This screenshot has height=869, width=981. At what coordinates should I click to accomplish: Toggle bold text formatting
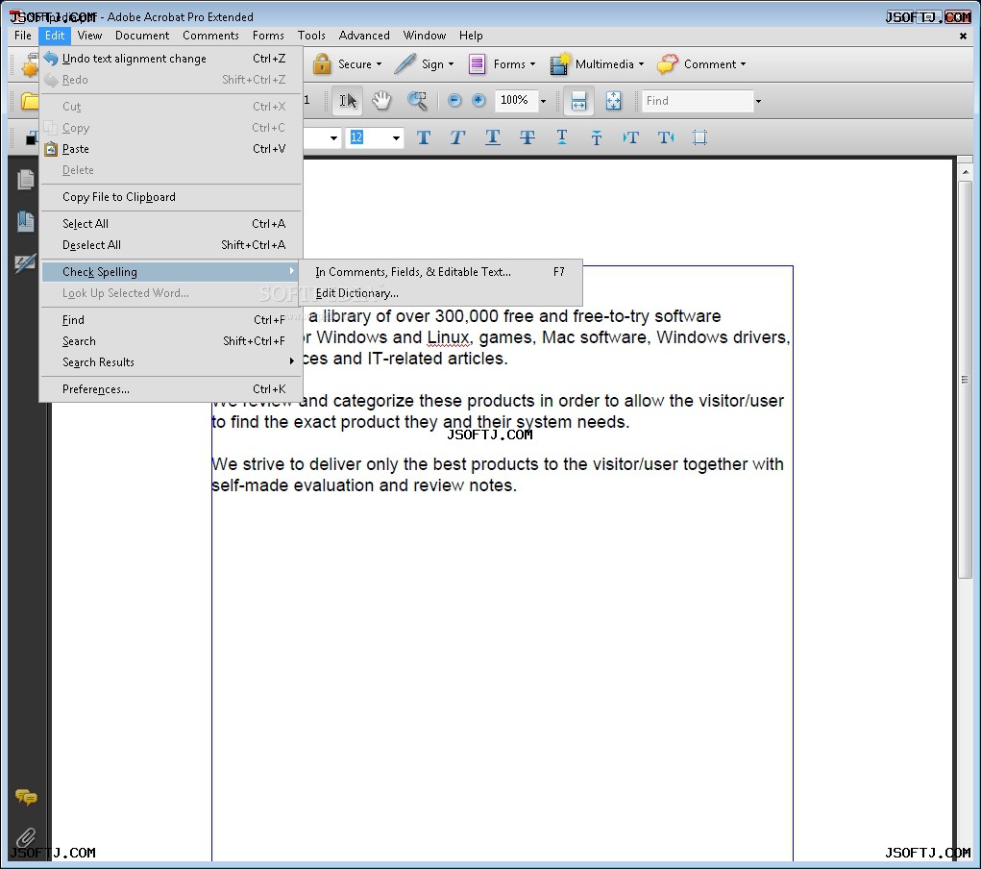(424, 137)
